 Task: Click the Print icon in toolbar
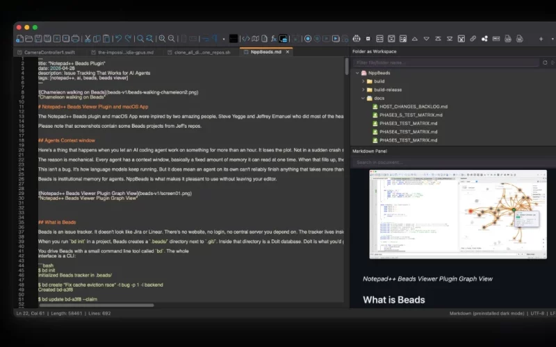[x=75, y=39]
